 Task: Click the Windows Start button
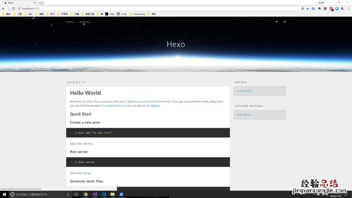pyautogui.click(x=4, y=194)
